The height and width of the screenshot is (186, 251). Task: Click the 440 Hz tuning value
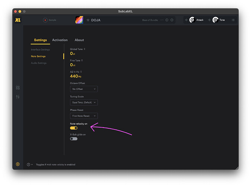pyautogui.click(x=76, y=76)
